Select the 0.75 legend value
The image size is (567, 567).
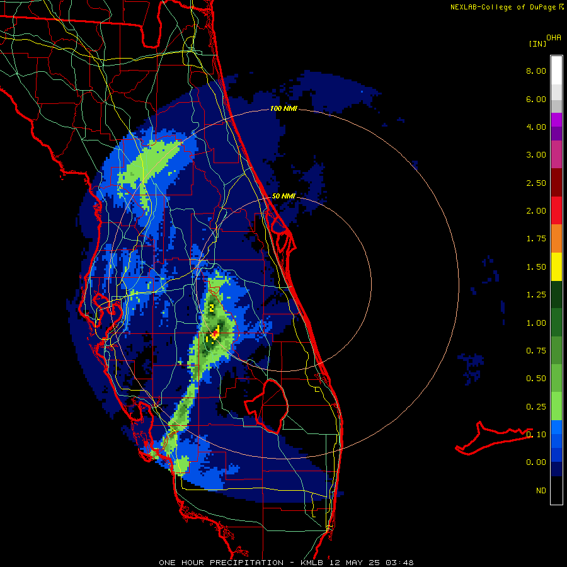tap(536, 351)
